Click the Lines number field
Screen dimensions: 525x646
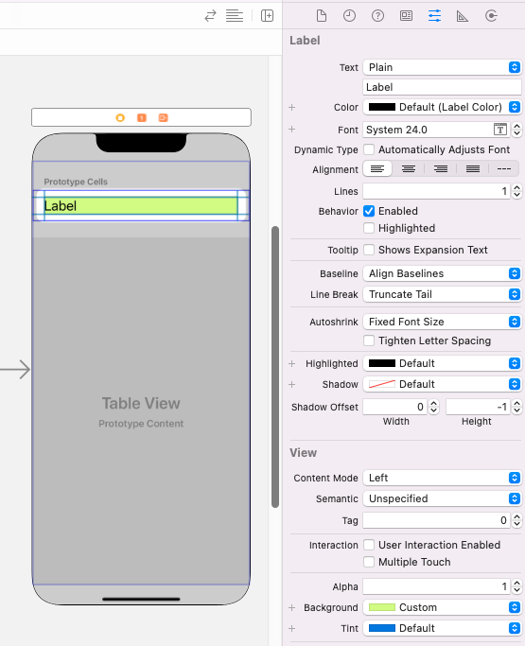[x=436, y=191]
